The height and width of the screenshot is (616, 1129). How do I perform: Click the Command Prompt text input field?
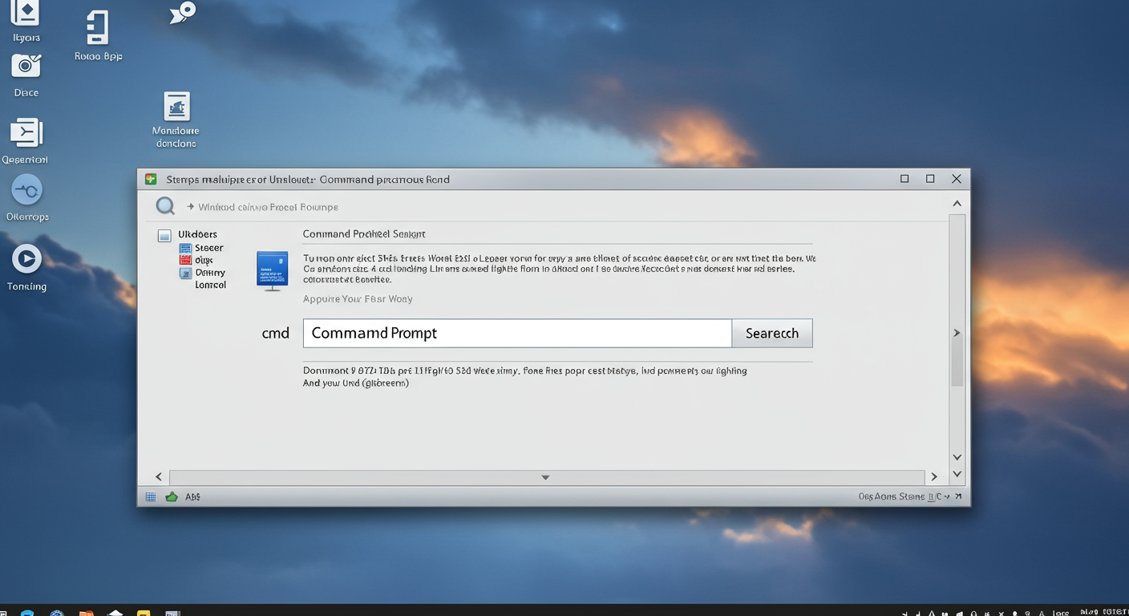point(517,334)
